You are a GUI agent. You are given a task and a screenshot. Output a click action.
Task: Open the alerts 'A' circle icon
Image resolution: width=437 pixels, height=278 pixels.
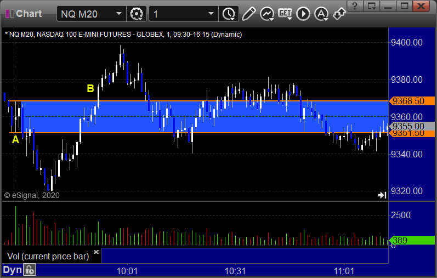coord(321,14)
